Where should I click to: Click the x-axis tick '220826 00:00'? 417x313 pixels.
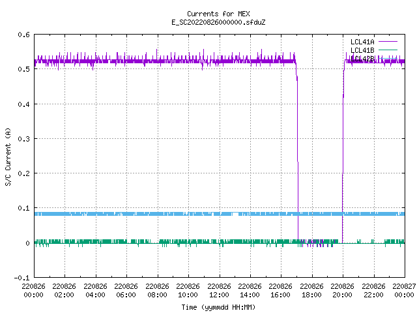tap(33, 290)
